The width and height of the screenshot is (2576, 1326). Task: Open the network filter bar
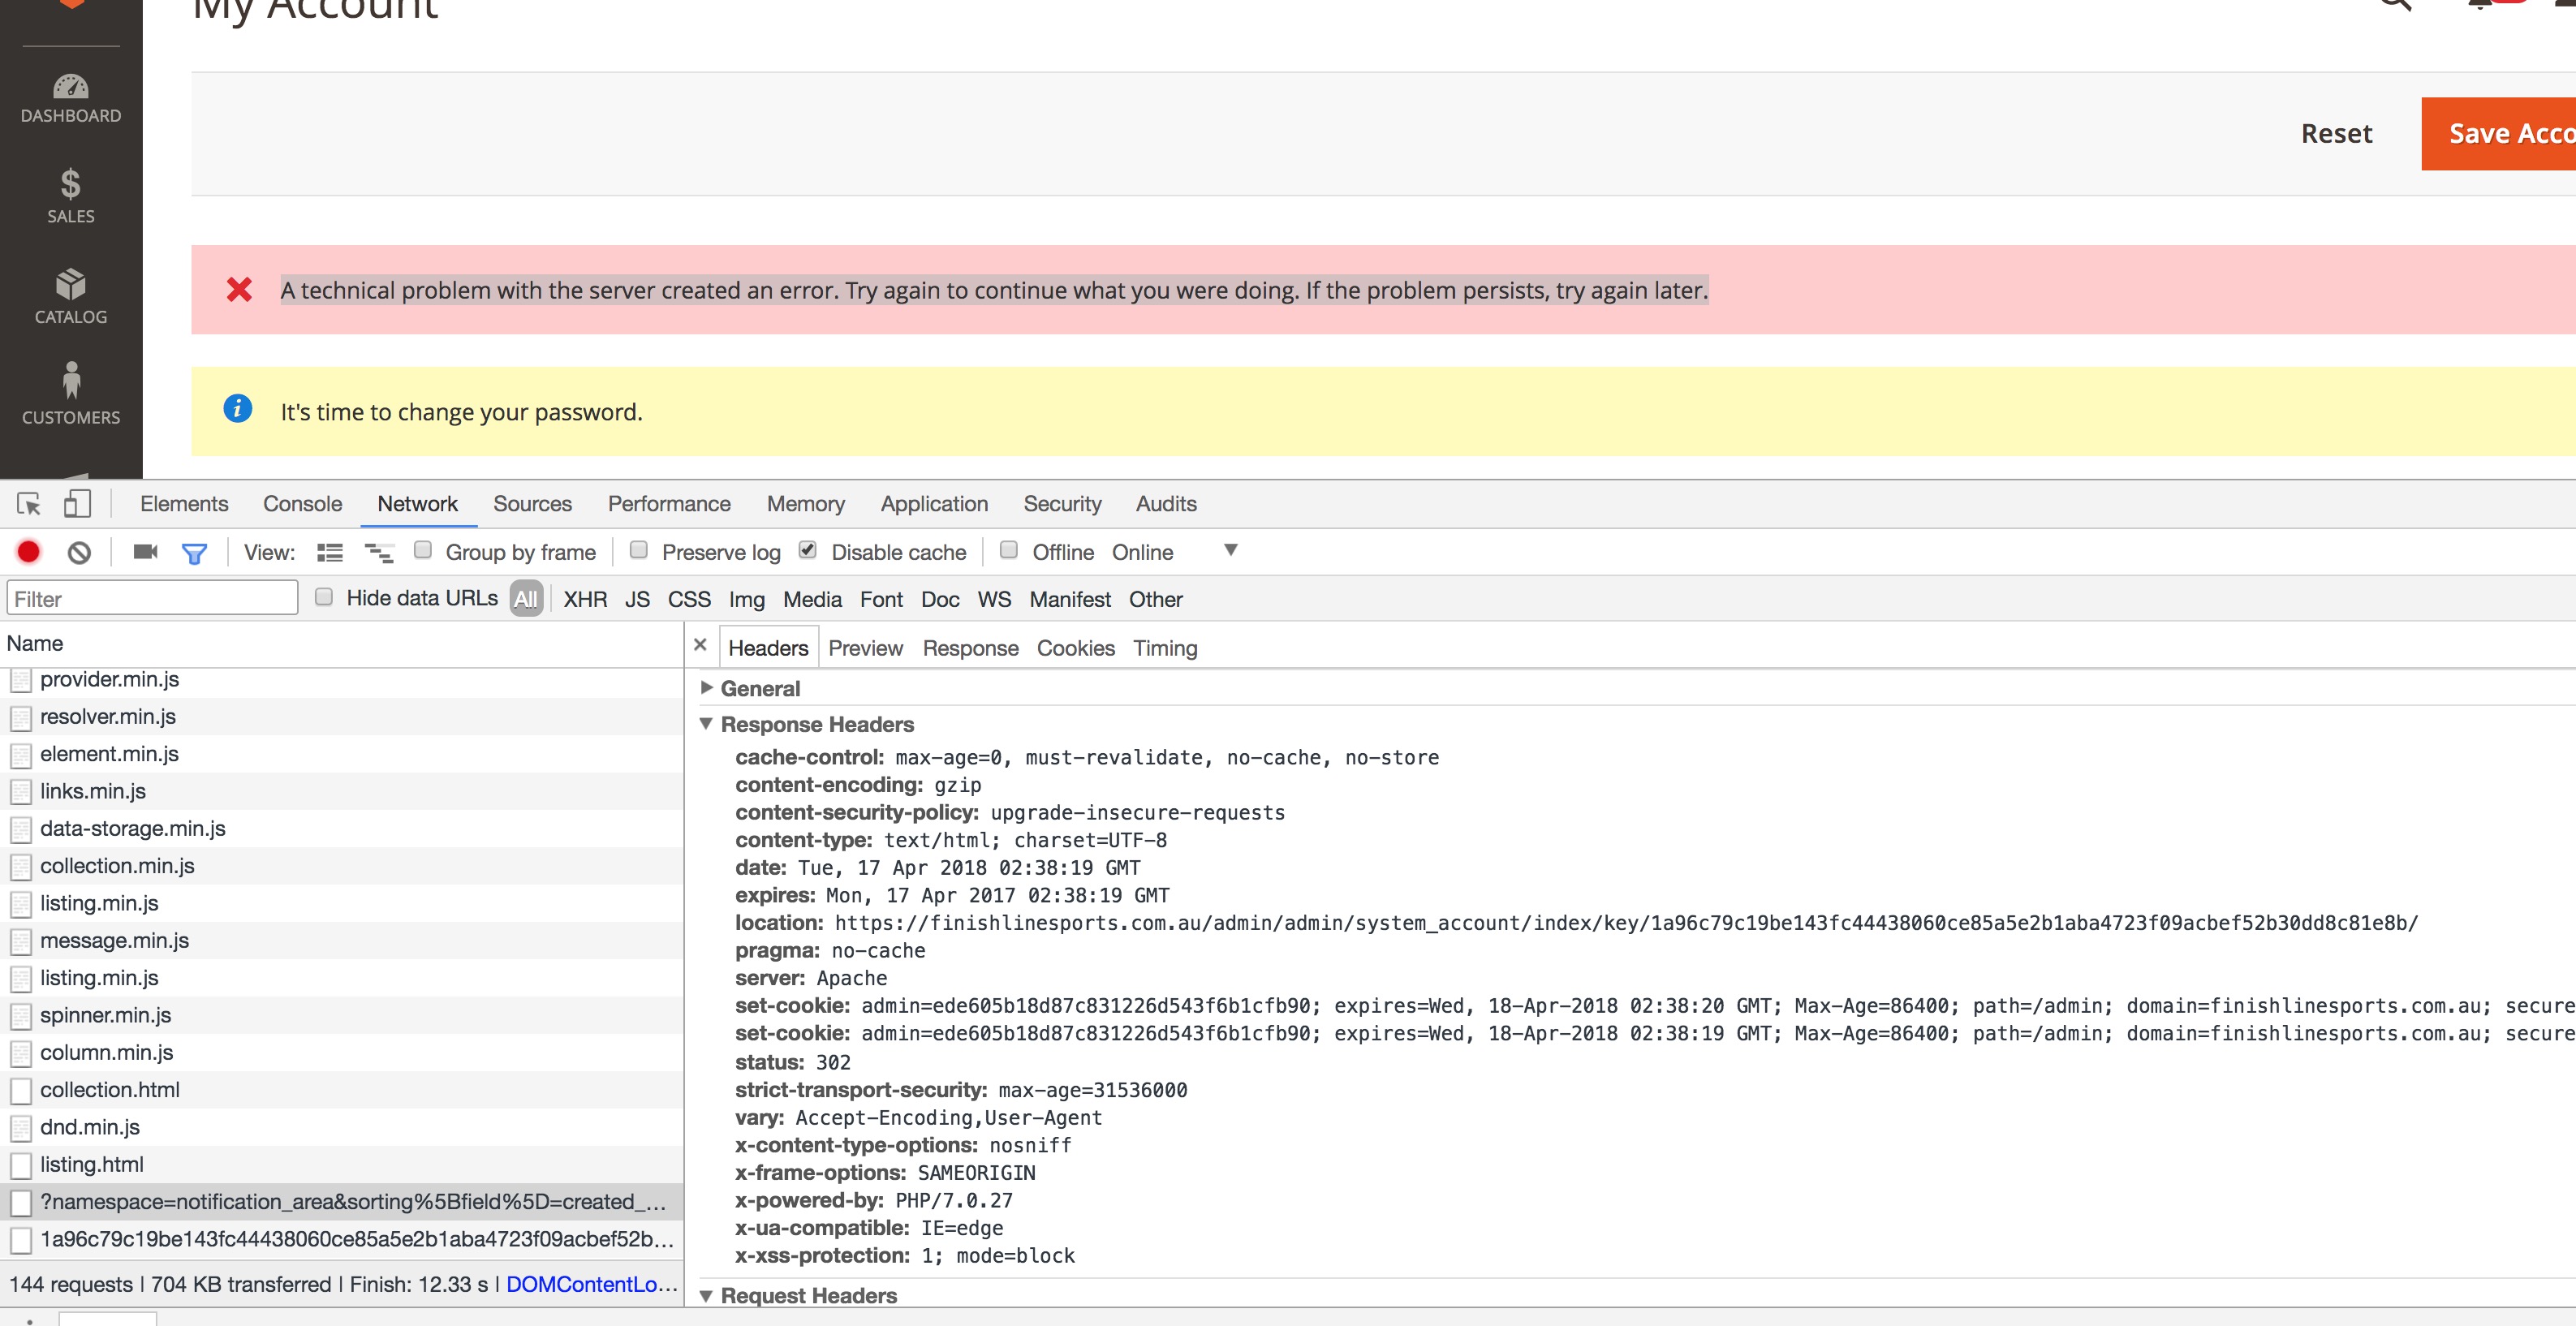point(196,552)
